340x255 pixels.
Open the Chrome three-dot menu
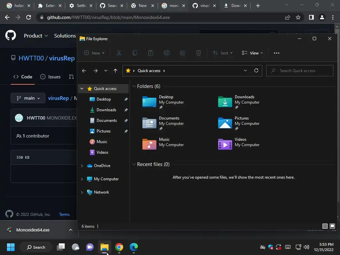pyautogui.click(x=333, y=17)
